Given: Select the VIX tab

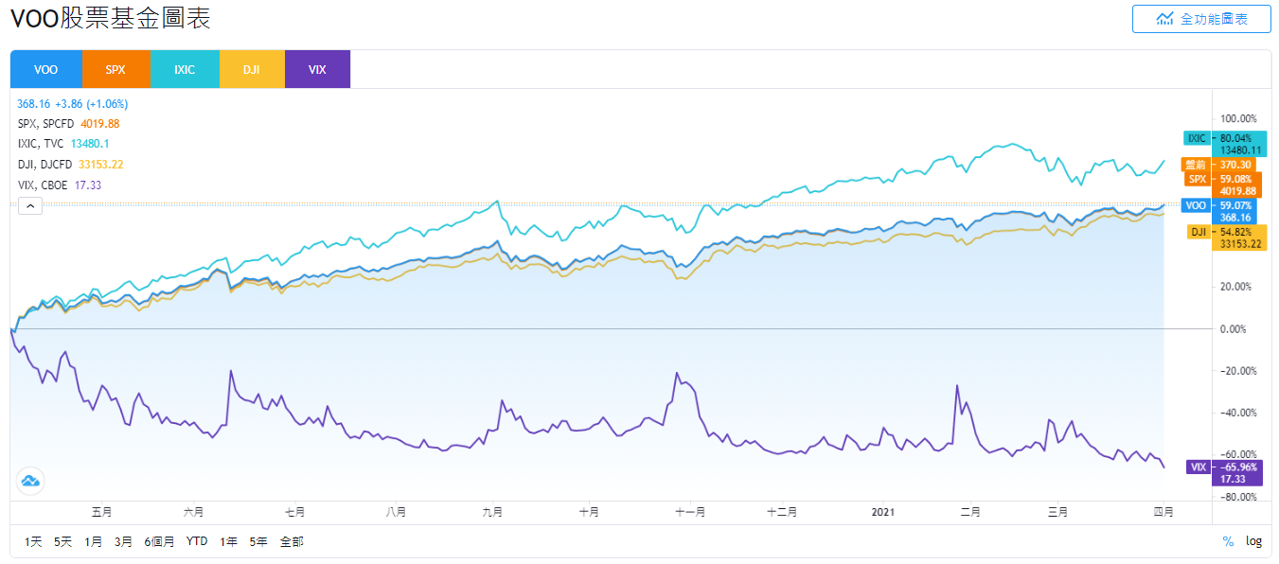Looking at the screenshot, I should click(x=317, y=69).
